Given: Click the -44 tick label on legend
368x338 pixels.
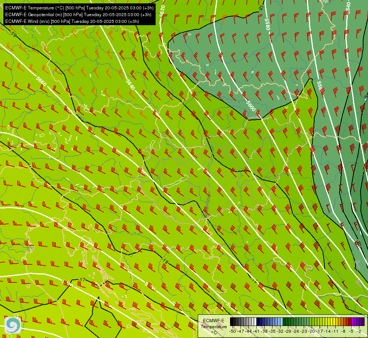Looking at the screenshot, I should (x=248, y=331).
